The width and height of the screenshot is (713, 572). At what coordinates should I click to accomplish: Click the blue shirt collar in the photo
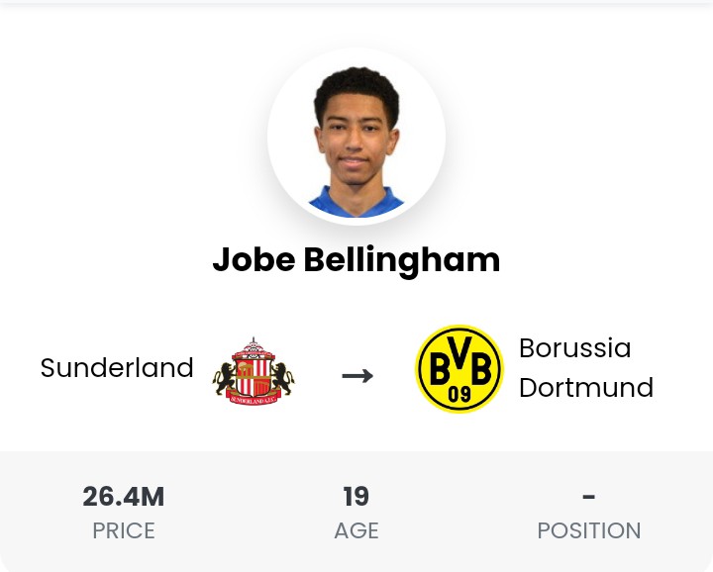tap(356, 202)
